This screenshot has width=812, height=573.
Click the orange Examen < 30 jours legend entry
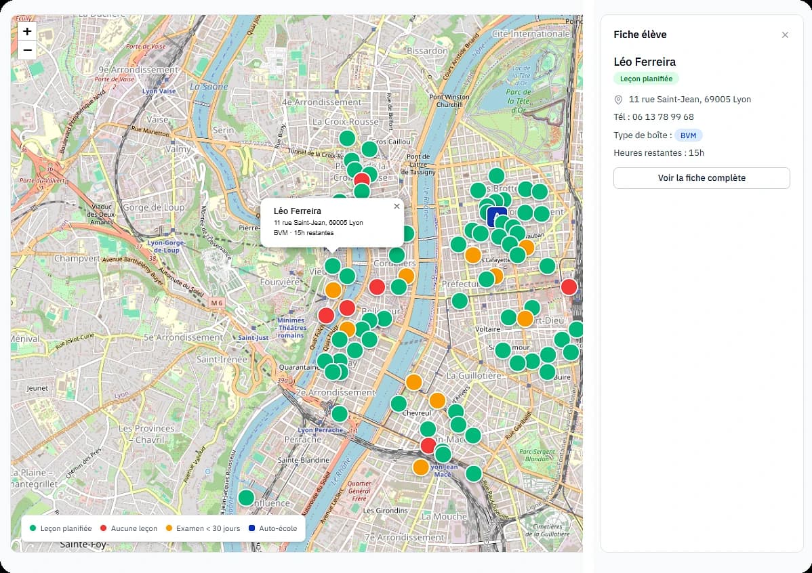point(203,528)
